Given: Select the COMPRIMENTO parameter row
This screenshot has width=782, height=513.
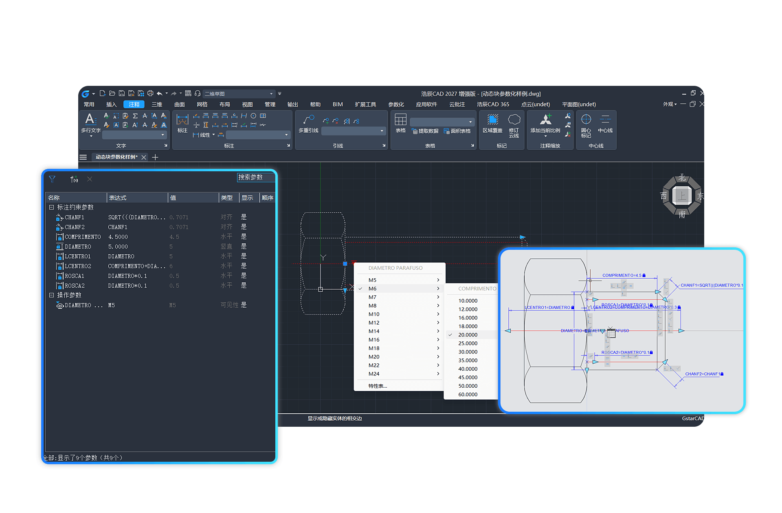Looking at the screenshot, I should [161, 237].
